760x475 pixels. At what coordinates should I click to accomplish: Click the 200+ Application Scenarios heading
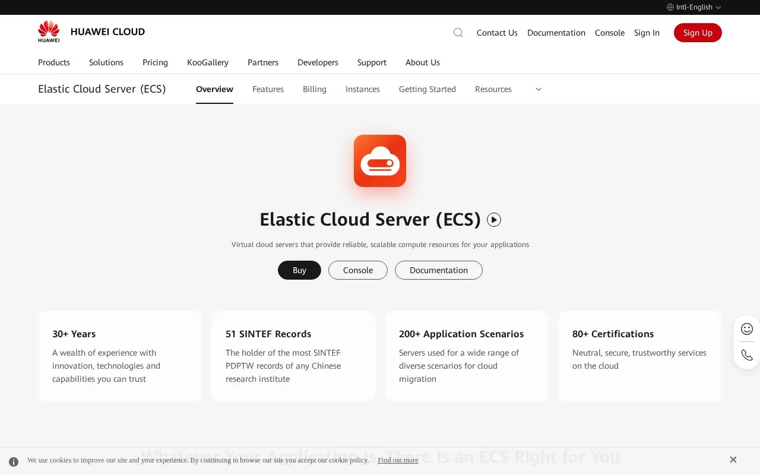(x=461, y=334)
